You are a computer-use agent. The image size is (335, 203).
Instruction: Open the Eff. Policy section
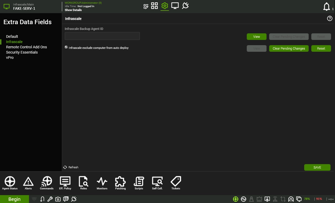[x=65, y=183]
